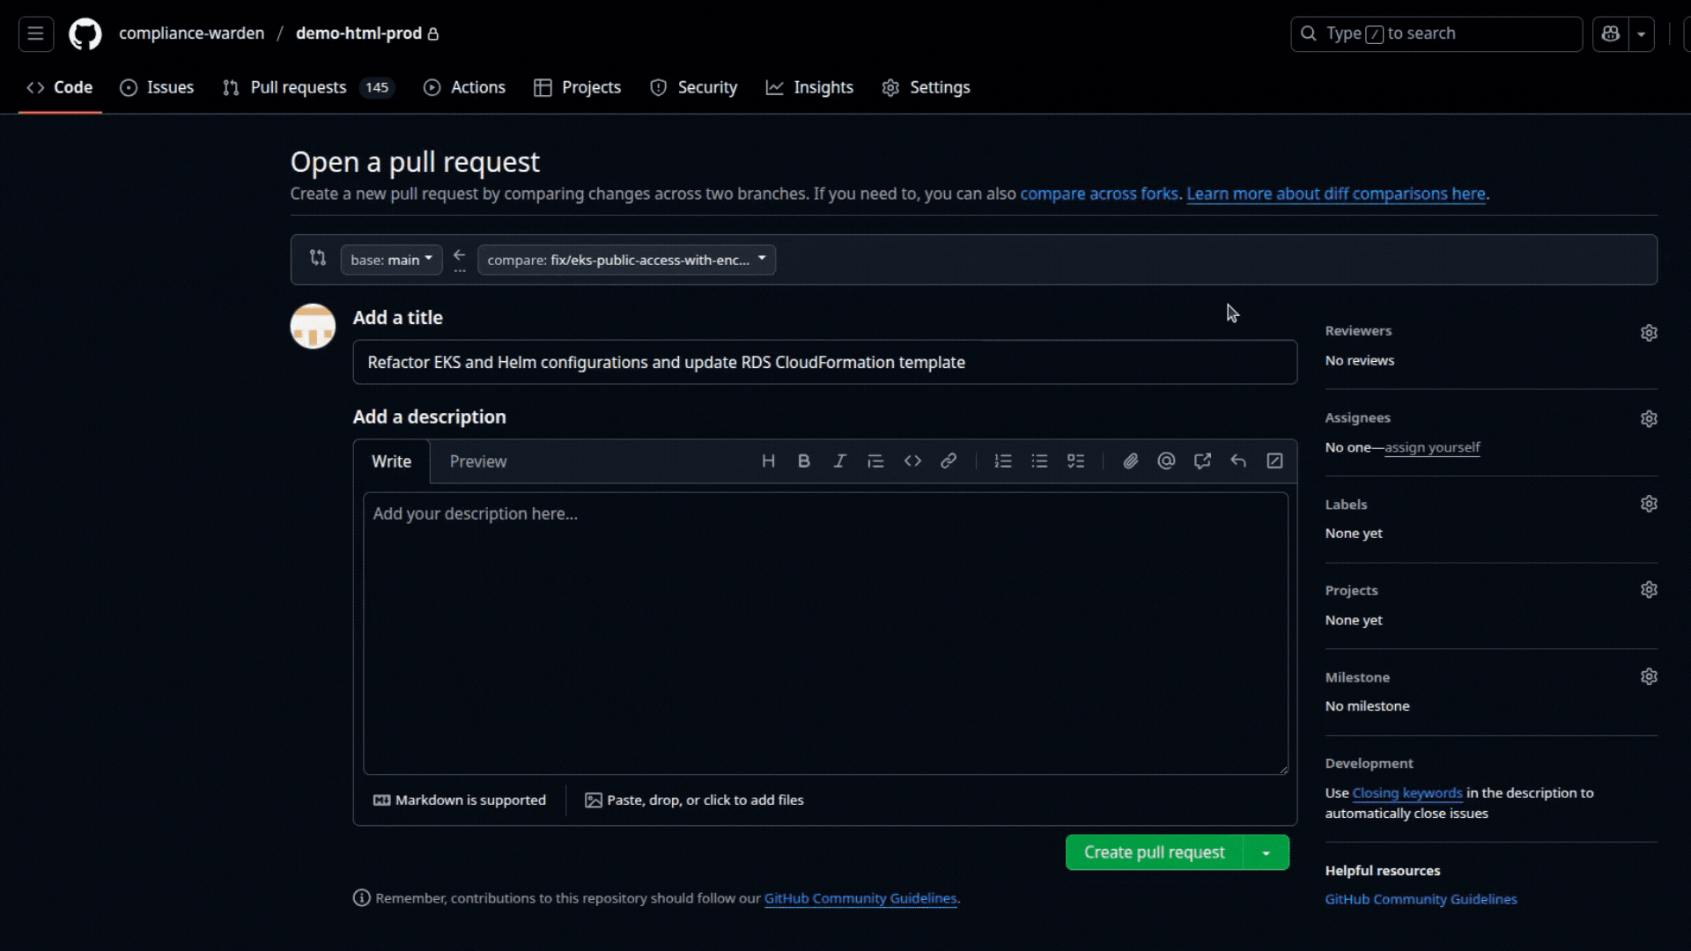Screen dimensions: 1691x951
Task: Focus the 'Type / to search' box
Action: pos(1436,33)
